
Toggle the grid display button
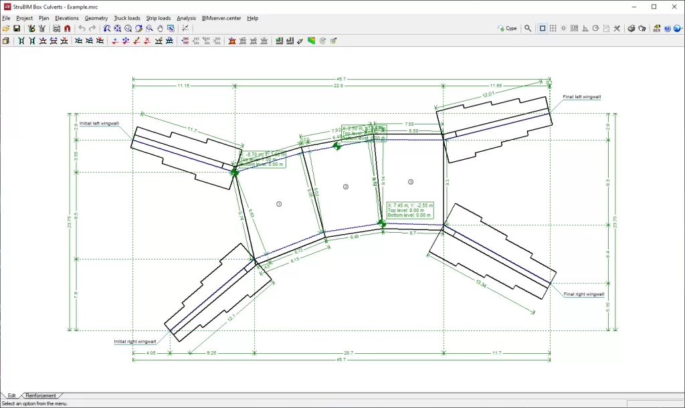pos(553,29)
